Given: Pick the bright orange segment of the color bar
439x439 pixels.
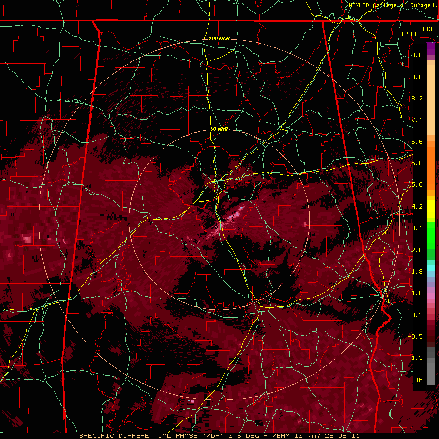Looking at the screenshot, I should (x=431, y=168).
